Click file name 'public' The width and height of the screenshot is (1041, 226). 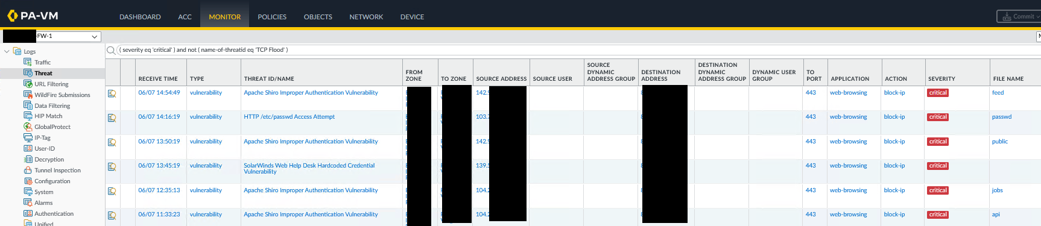pyautogui.click(x=999, y=142)
